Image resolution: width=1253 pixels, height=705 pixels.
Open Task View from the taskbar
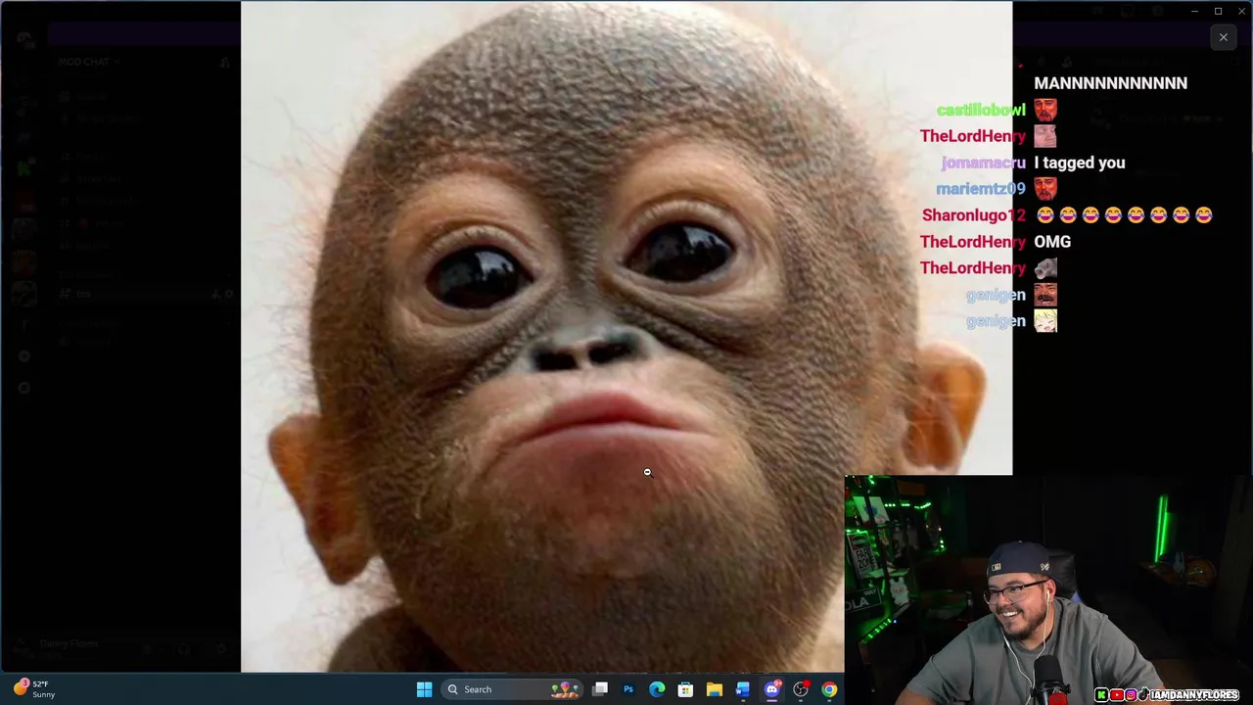click(600, 689)
